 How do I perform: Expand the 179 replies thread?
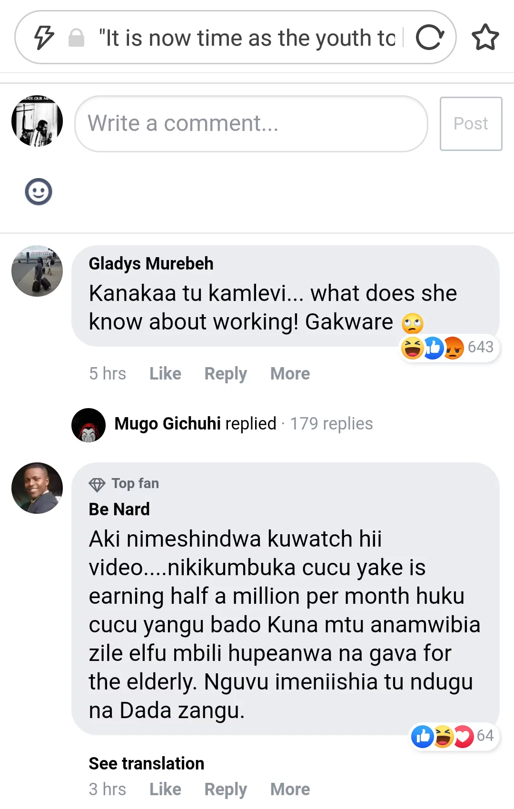click(331, 424)
